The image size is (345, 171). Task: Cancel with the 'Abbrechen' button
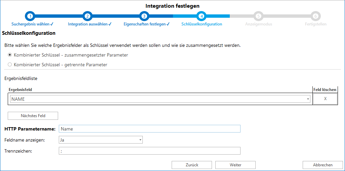[x=323, y=165]
